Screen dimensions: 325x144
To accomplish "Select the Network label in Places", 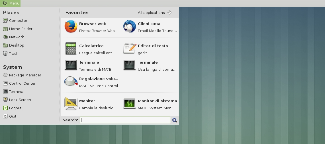I will (x=17, y=37).
